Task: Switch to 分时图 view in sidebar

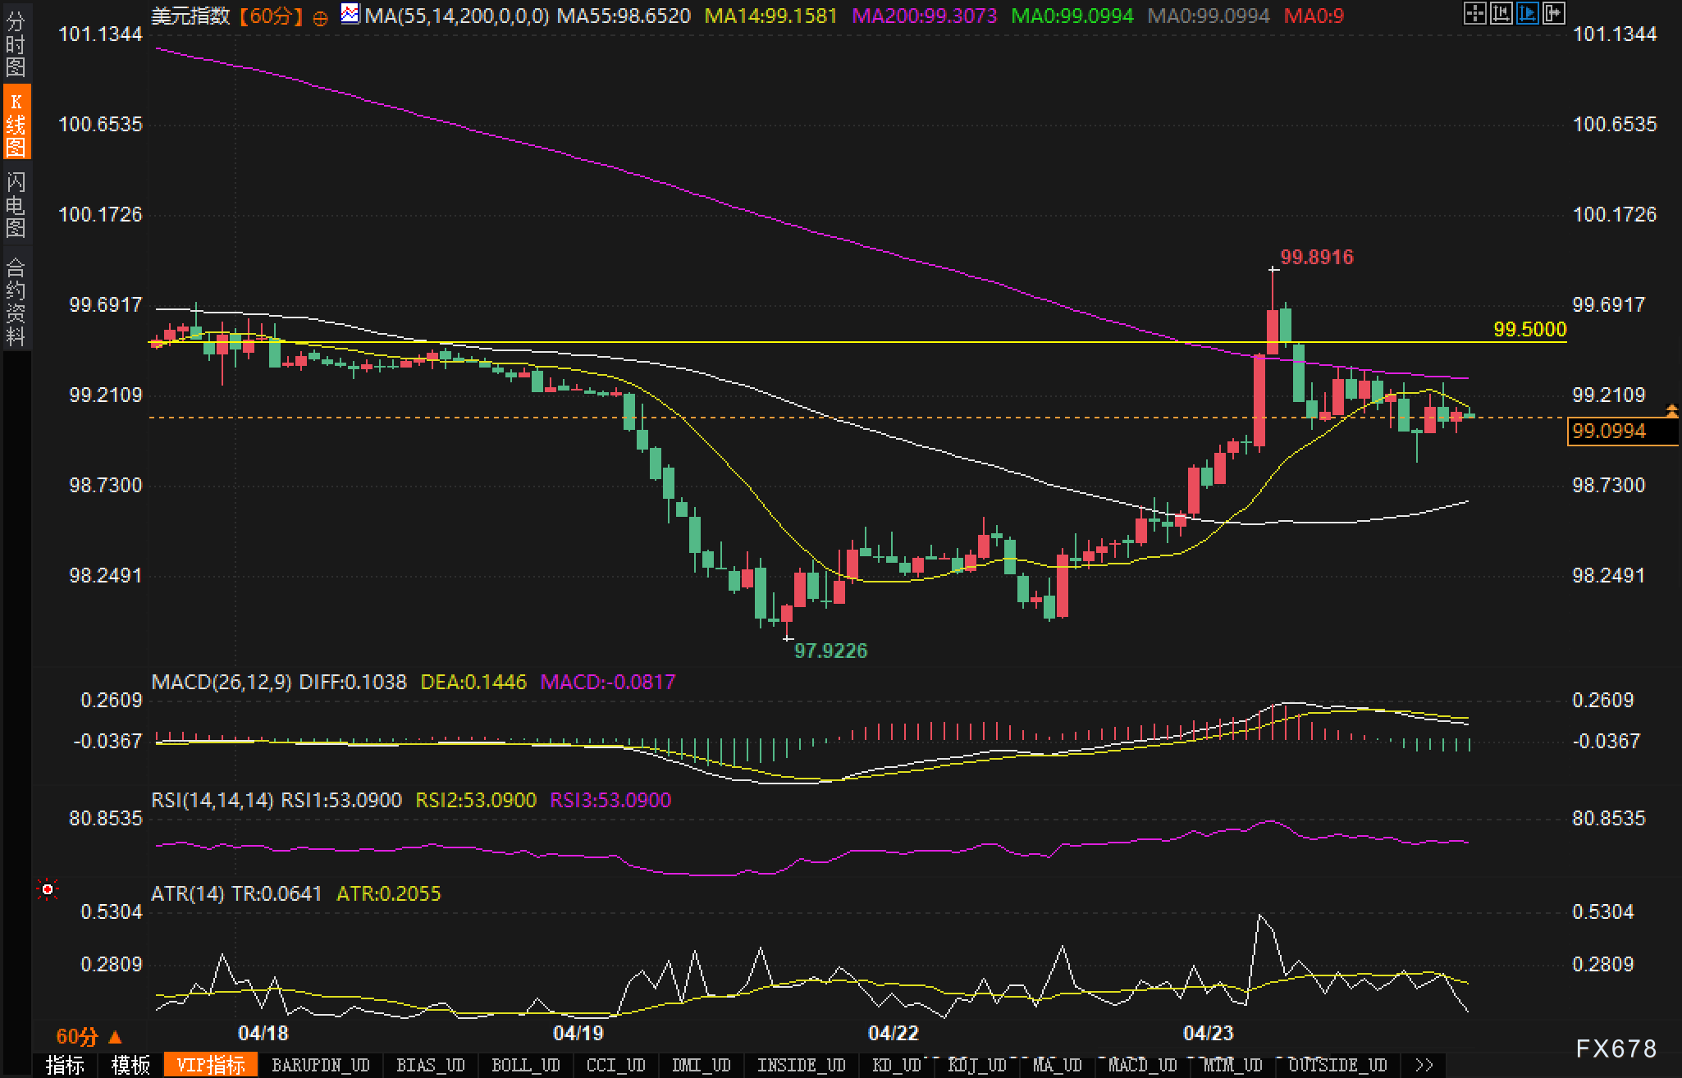Action: [x=16, y=44]
